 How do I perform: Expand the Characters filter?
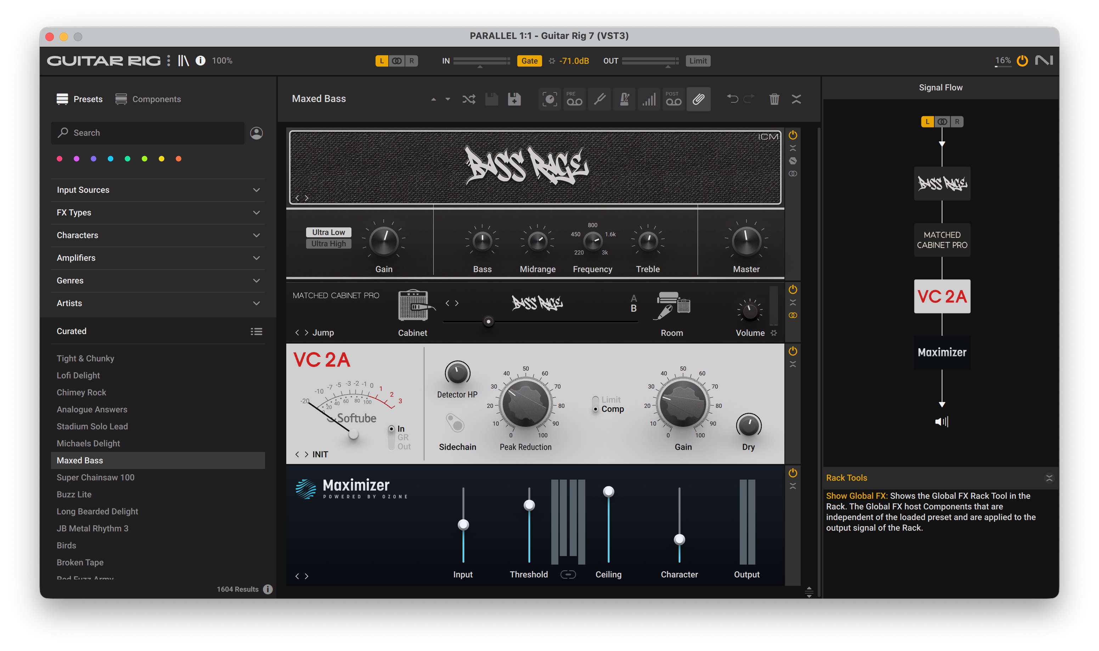[158, 236]
